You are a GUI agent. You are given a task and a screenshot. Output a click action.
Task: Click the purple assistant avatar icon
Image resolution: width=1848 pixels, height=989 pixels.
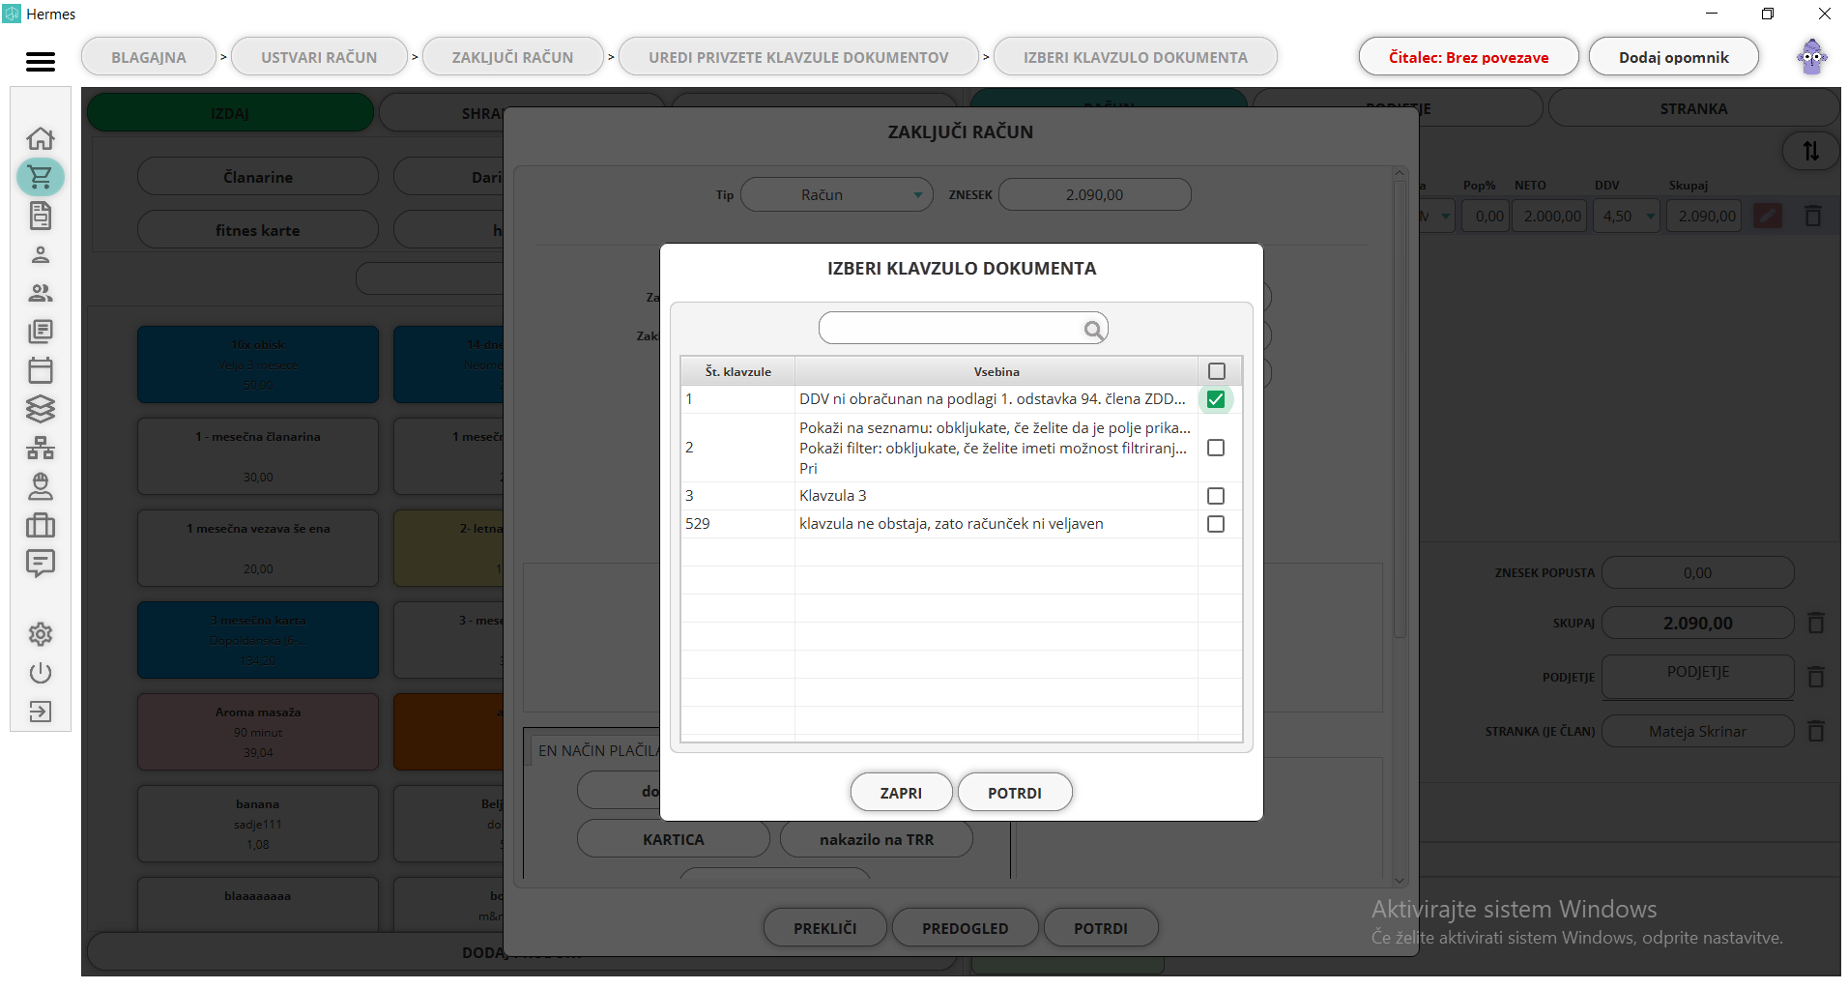pos(1812,57)
